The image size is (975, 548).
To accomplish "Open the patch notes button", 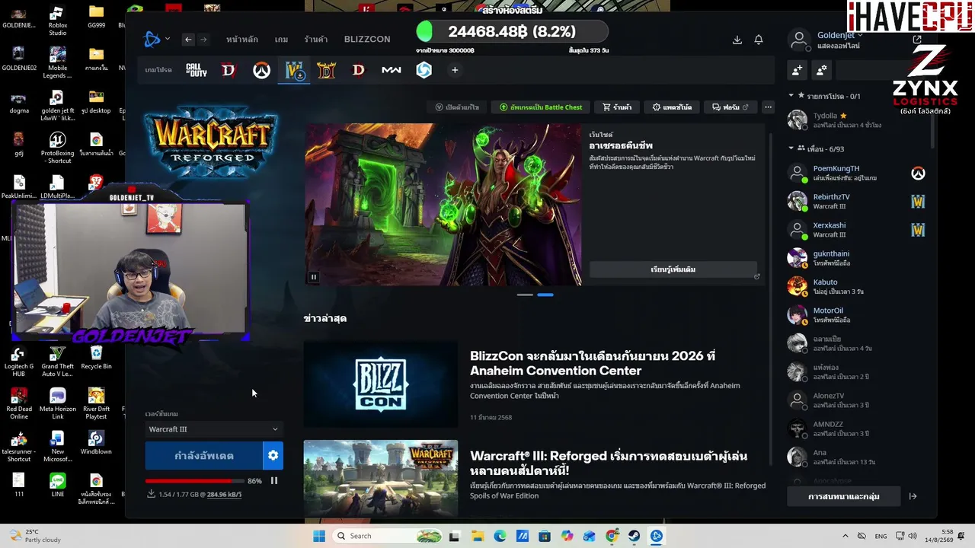I will (672, 107).
